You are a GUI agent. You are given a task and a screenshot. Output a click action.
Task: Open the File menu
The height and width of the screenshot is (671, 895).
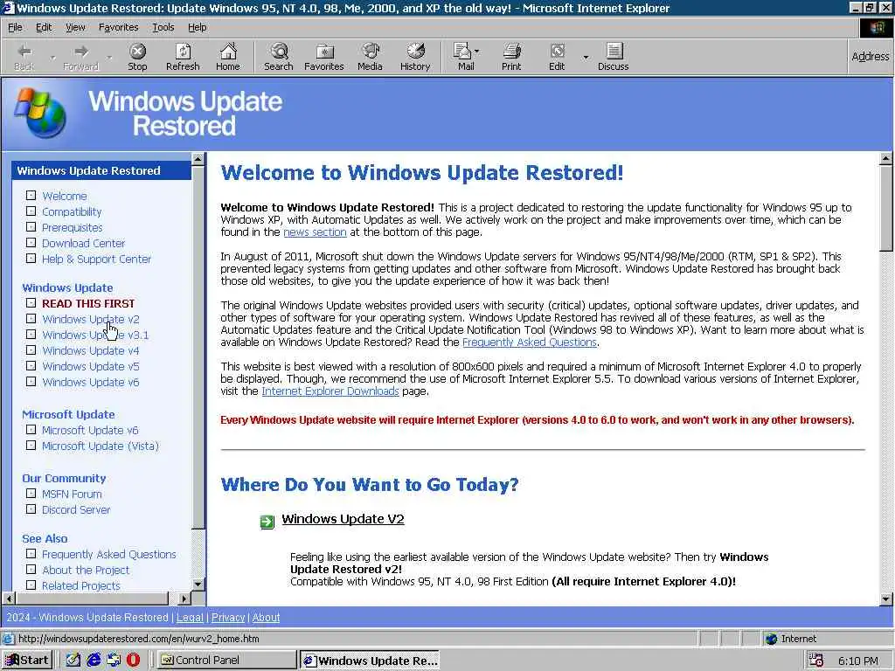15,27
